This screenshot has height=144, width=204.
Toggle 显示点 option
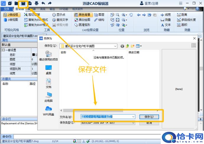59,15
